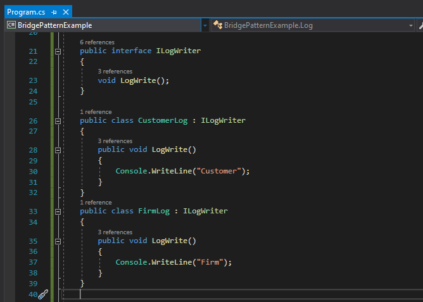Click the wrench icon at navigation bar edge

pyautogui.click(x=420, y=25)
